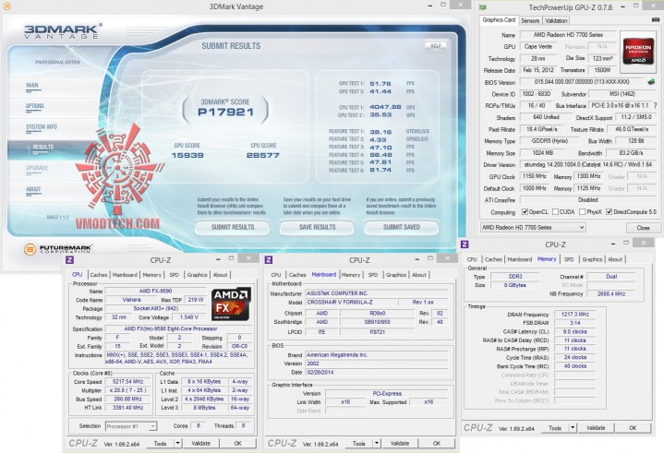Toggle the DirectCompute 5.0 checkbox
The height and width of the screenshot is (453, 664).
(x=609, y=212)
